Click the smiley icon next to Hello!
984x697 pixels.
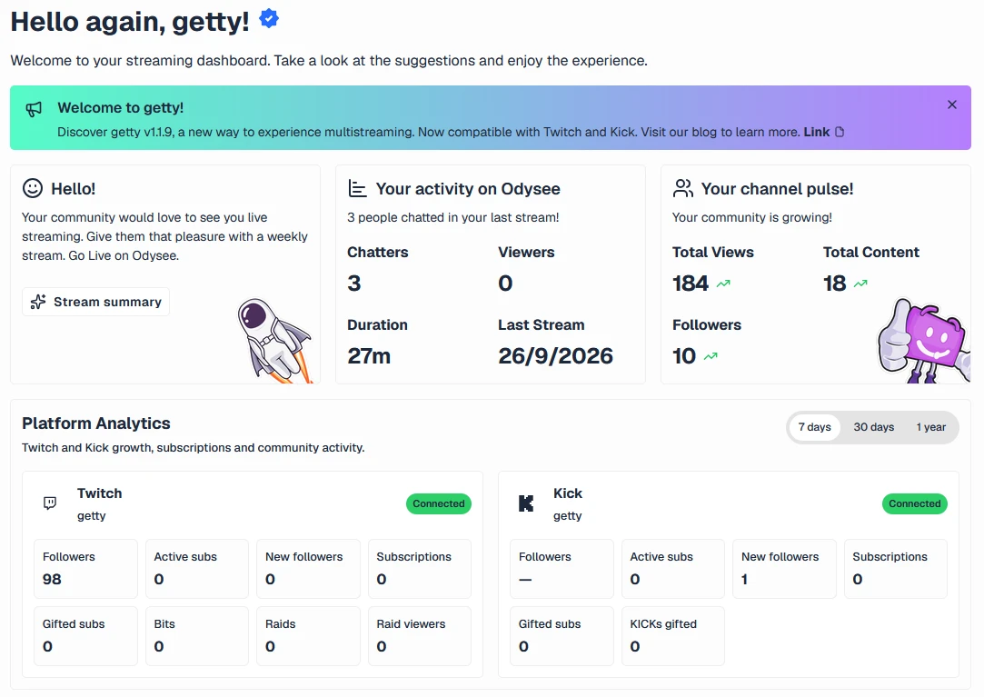33,188
